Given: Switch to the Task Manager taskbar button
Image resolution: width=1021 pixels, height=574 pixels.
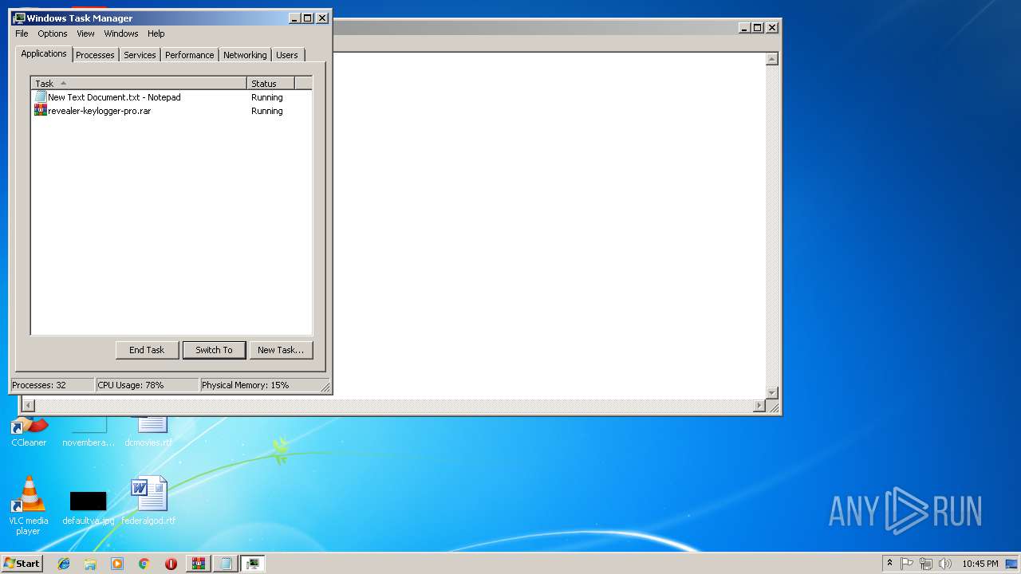Looking at the screenshot, I should point(253,564).
